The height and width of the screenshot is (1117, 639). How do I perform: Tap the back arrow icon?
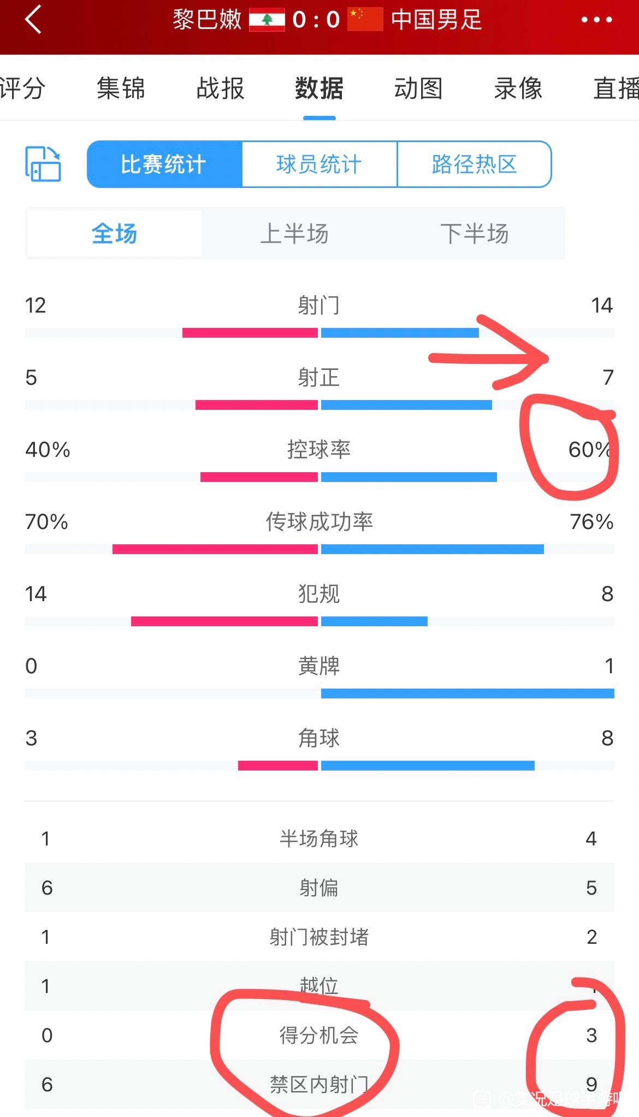click(x=33, y=20)
